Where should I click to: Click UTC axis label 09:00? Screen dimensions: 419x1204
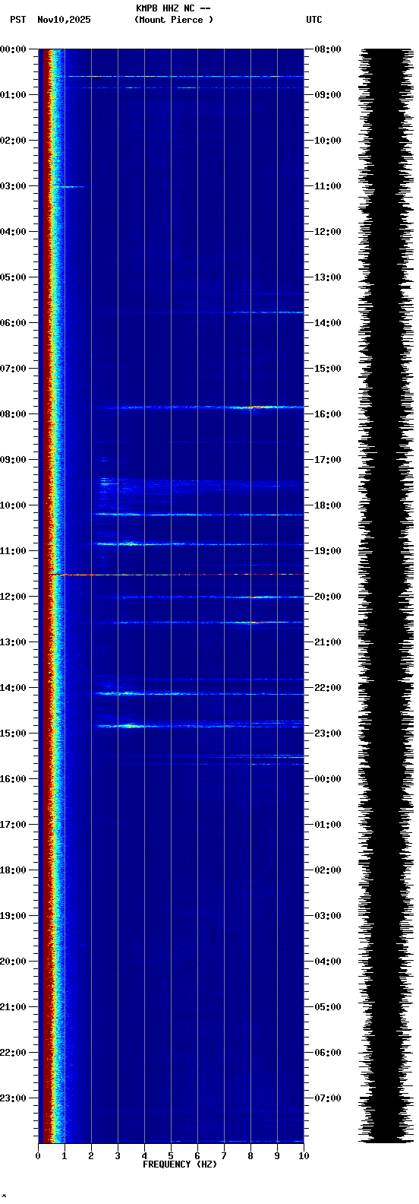(x=328, y=95)
